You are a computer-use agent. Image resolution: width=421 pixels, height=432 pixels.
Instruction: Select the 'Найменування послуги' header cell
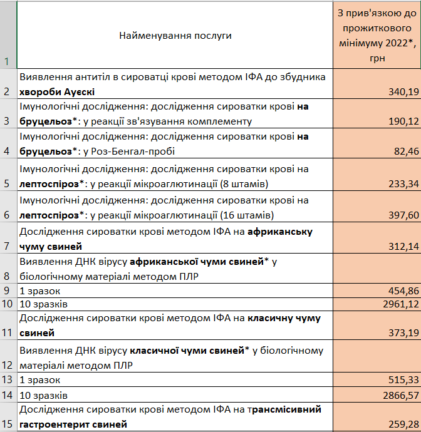(175, 36)
